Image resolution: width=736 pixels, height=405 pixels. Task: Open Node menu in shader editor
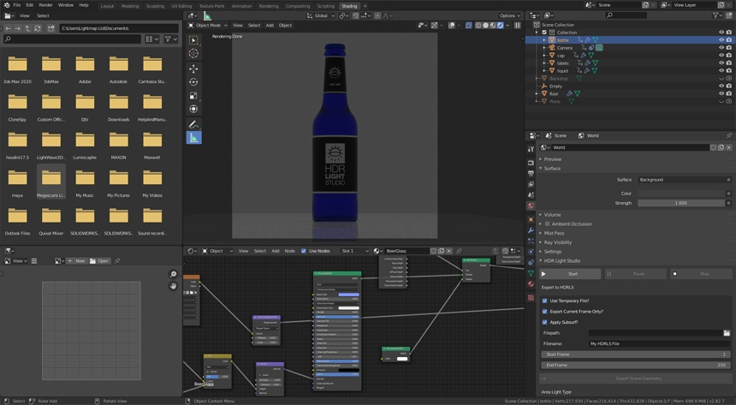pyautogui.click(x=289, y=251)
